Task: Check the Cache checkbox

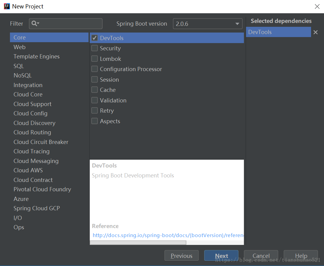Action: point(95,90)
